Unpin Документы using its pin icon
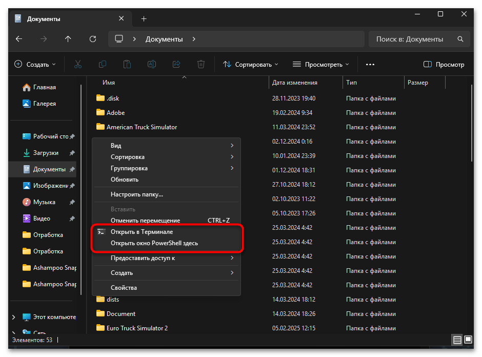Image resolution: width=482 pixels, height=357 pixels. click(x=72, y=169)
